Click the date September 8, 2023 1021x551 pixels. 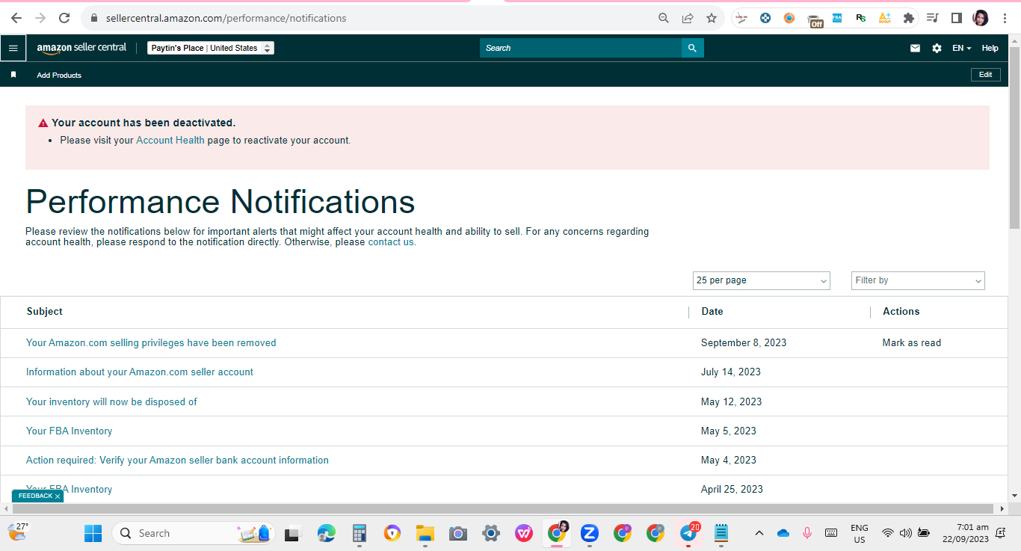coord(744,342)
